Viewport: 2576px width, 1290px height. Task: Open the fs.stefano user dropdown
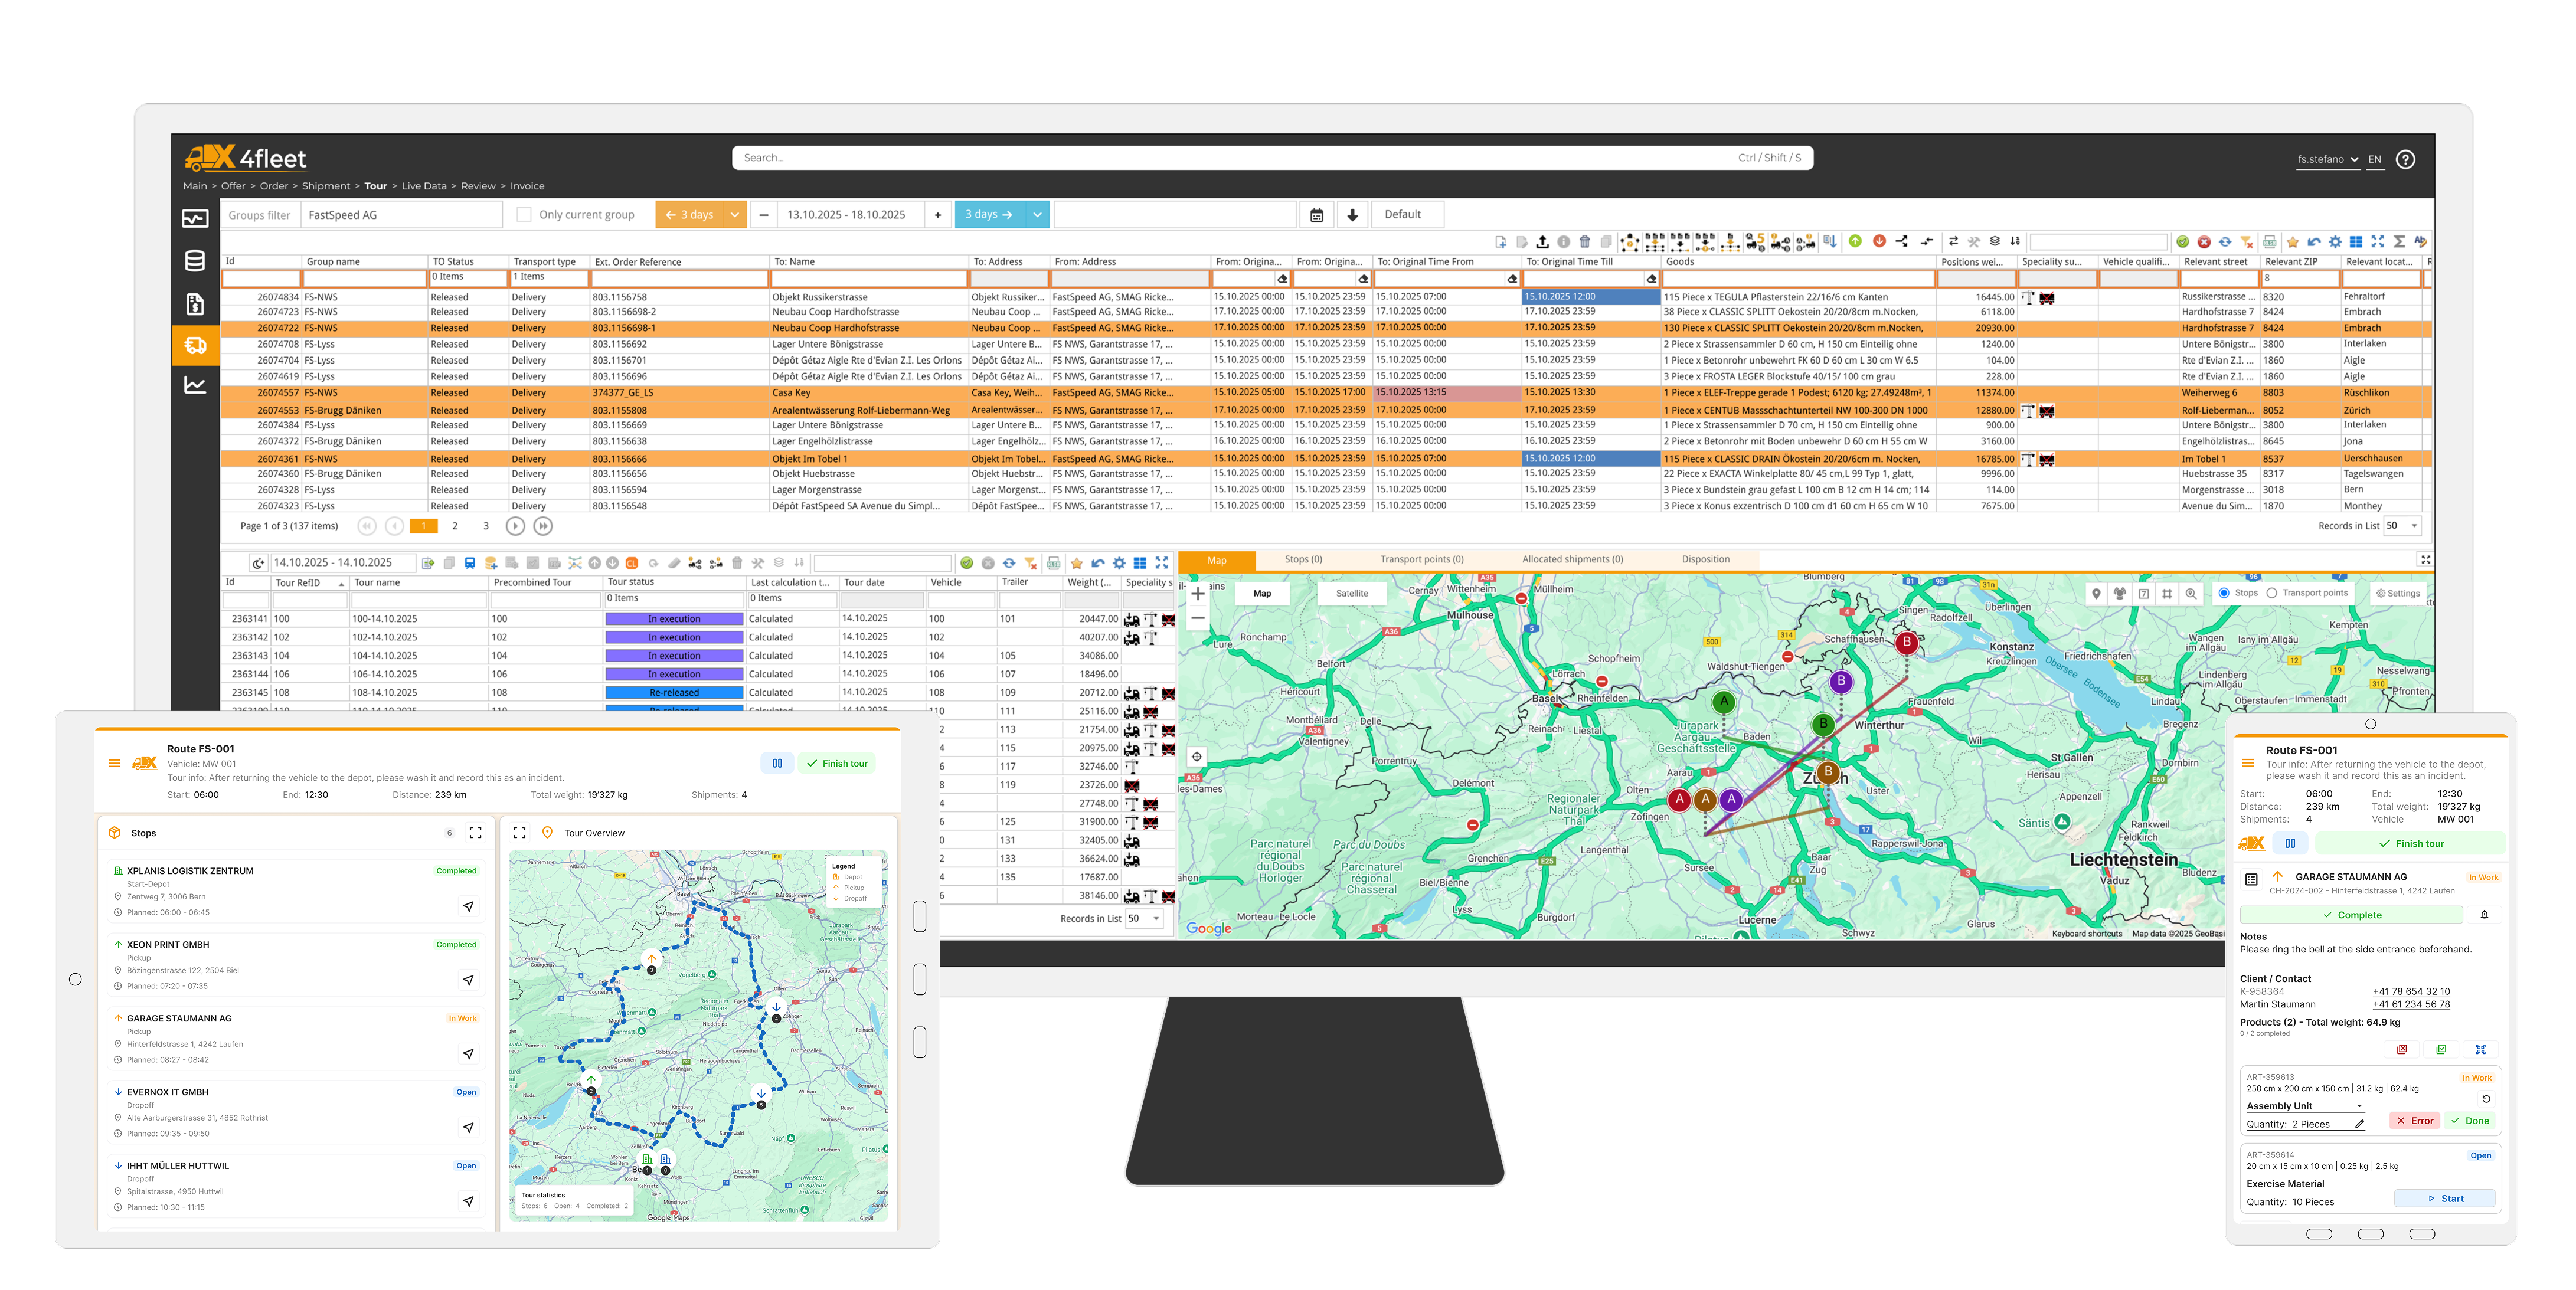tap(2327, 160)
